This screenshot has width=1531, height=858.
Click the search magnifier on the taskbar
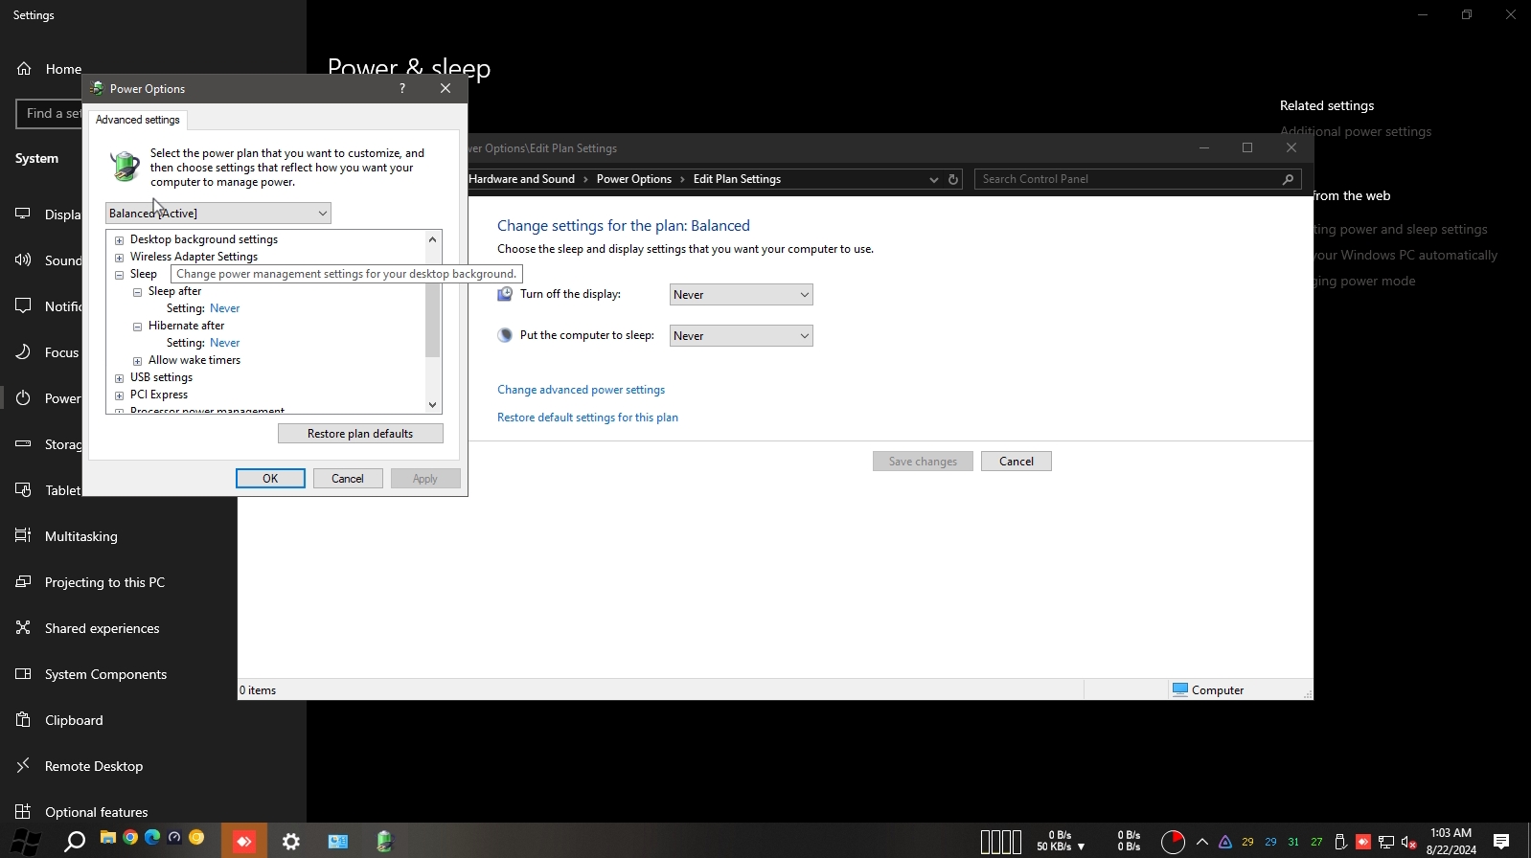[x=74, y=842]
